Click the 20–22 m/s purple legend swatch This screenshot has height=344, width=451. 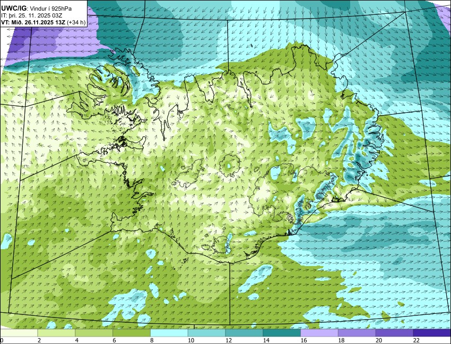tap(395, 333)
